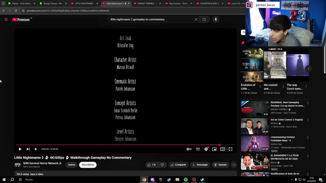Image resolution: width=326 pixels, height=183 pixels.
Task: View site information icon in address bar
Action: pyautogui.click(x=23, y=11)
